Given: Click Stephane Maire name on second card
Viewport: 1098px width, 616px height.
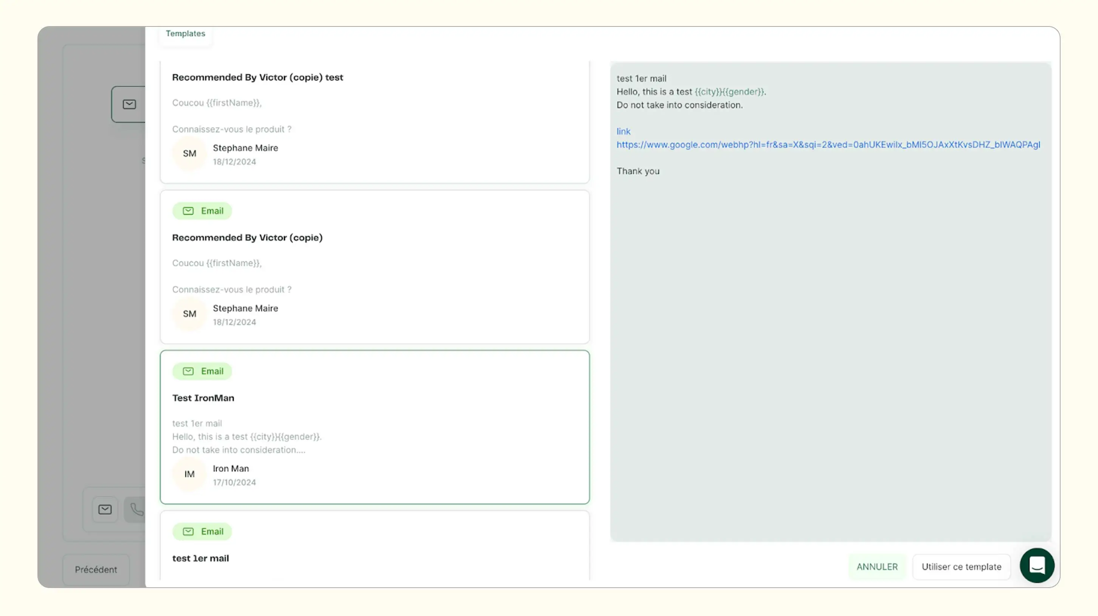Looking at the screenshot, I should [x=245, y=308].
